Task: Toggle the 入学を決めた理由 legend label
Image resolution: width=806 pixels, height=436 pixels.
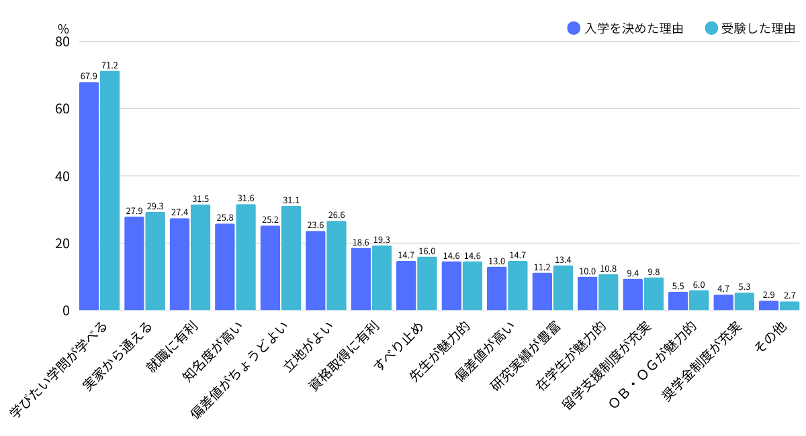Action: pyautogui.click(x=634, y=28)
